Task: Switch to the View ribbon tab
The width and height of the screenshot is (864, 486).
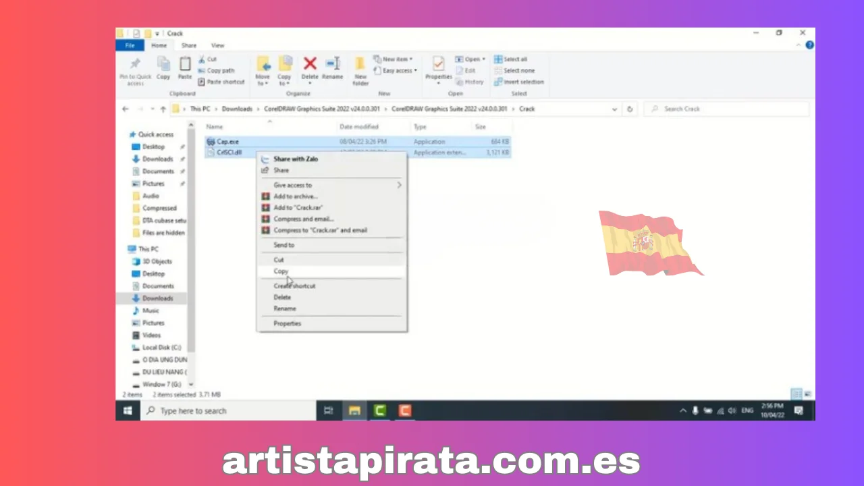Action: (x=217, y=45)
